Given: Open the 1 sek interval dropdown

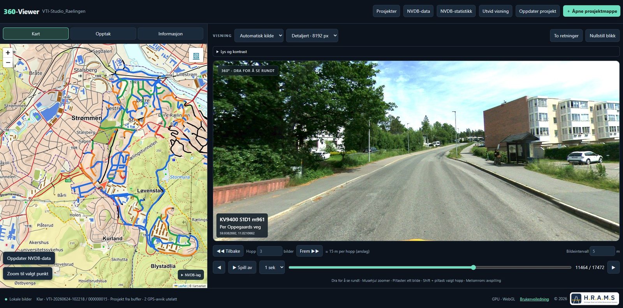Looking at the screenshot, I should [x=272, y=268].
